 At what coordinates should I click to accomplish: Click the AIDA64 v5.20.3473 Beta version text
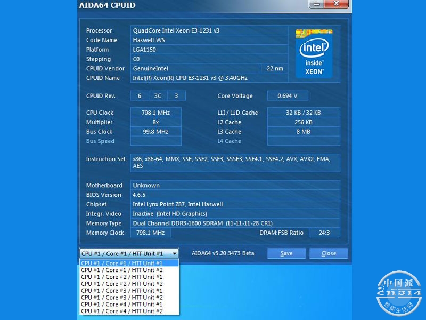click(x=223, y=253)
